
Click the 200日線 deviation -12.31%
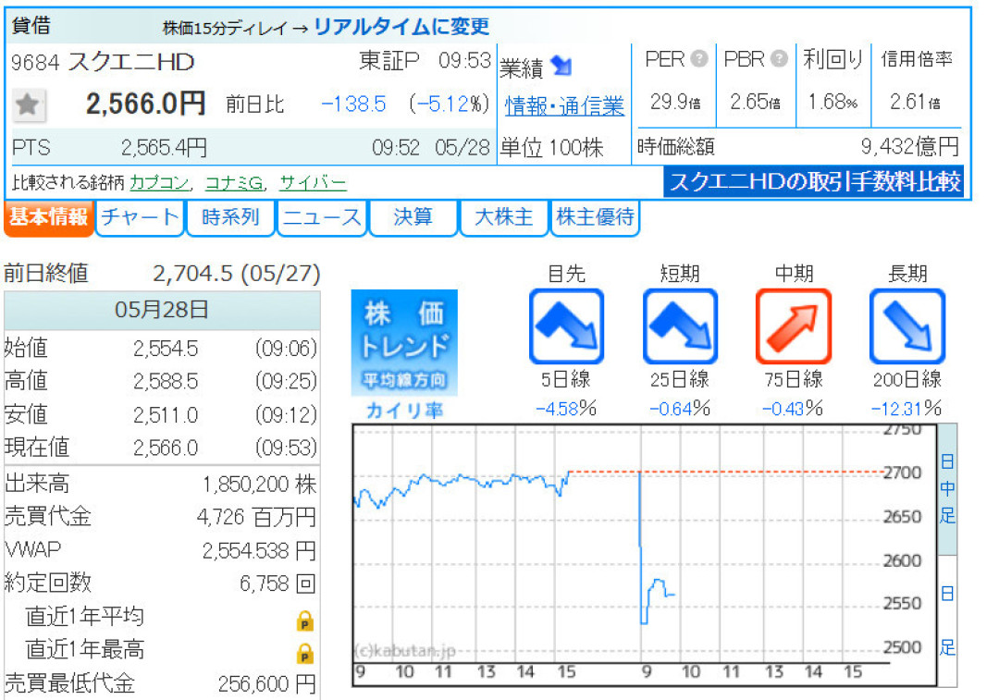coord(906,409)
